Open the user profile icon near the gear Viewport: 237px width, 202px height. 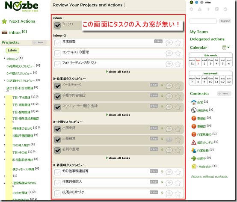(200, 9)
